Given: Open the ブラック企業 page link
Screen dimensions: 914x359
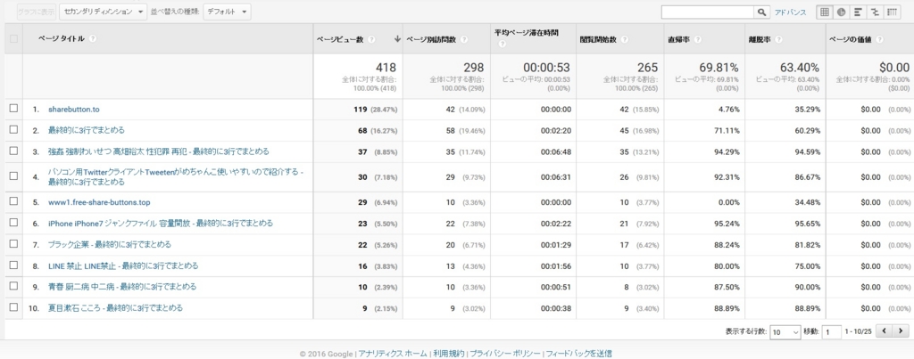Looking at the screenshot, I should tap(110, 244).
